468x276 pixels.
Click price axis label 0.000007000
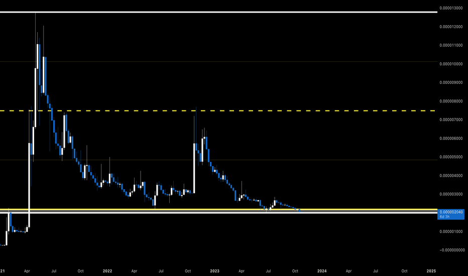tap(451, 119)
